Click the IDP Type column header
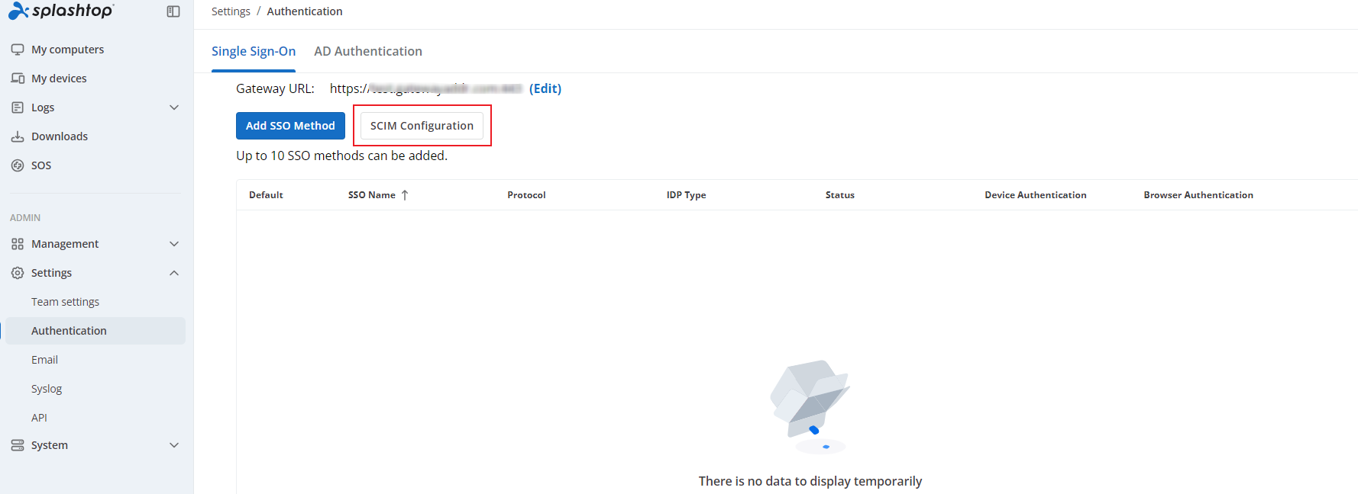1358x494 pixels. point(686,195)
